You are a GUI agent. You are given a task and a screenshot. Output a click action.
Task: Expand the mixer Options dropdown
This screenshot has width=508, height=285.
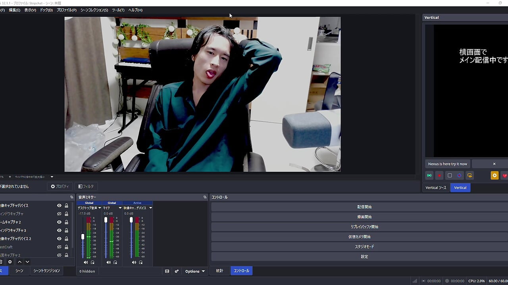click(x=195, y=271)
